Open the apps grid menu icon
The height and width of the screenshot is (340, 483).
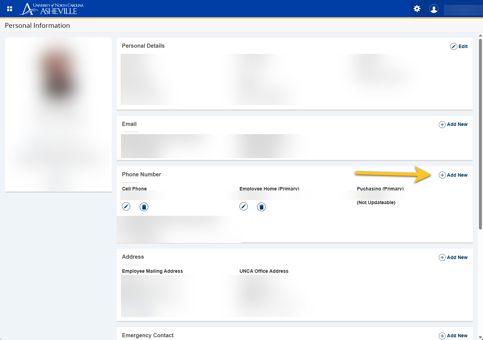(10, 9)
